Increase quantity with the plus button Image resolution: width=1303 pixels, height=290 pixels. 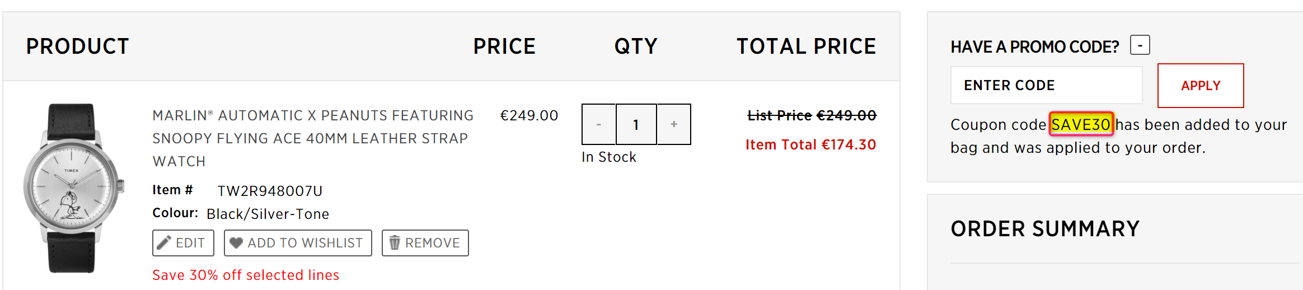click(674, 124)
